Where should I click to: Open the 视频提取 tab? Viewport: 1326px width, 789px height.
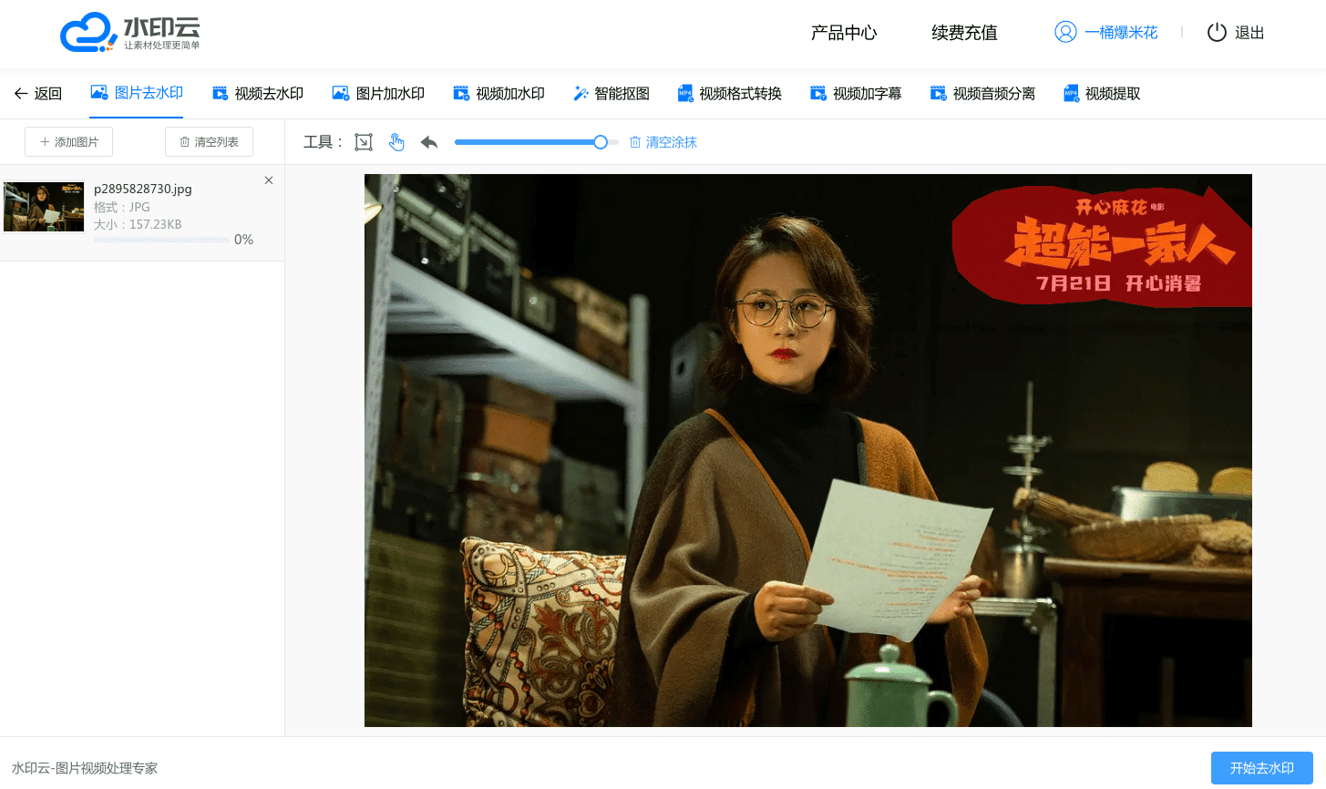(1102, 93)
